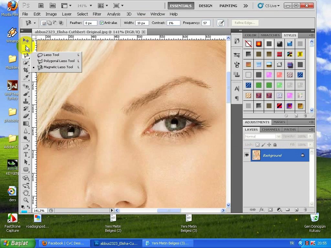331x248 pixels.
Task: Hide the Background layer eye icon
Action: pyautogui.click(x=247, y=155)
